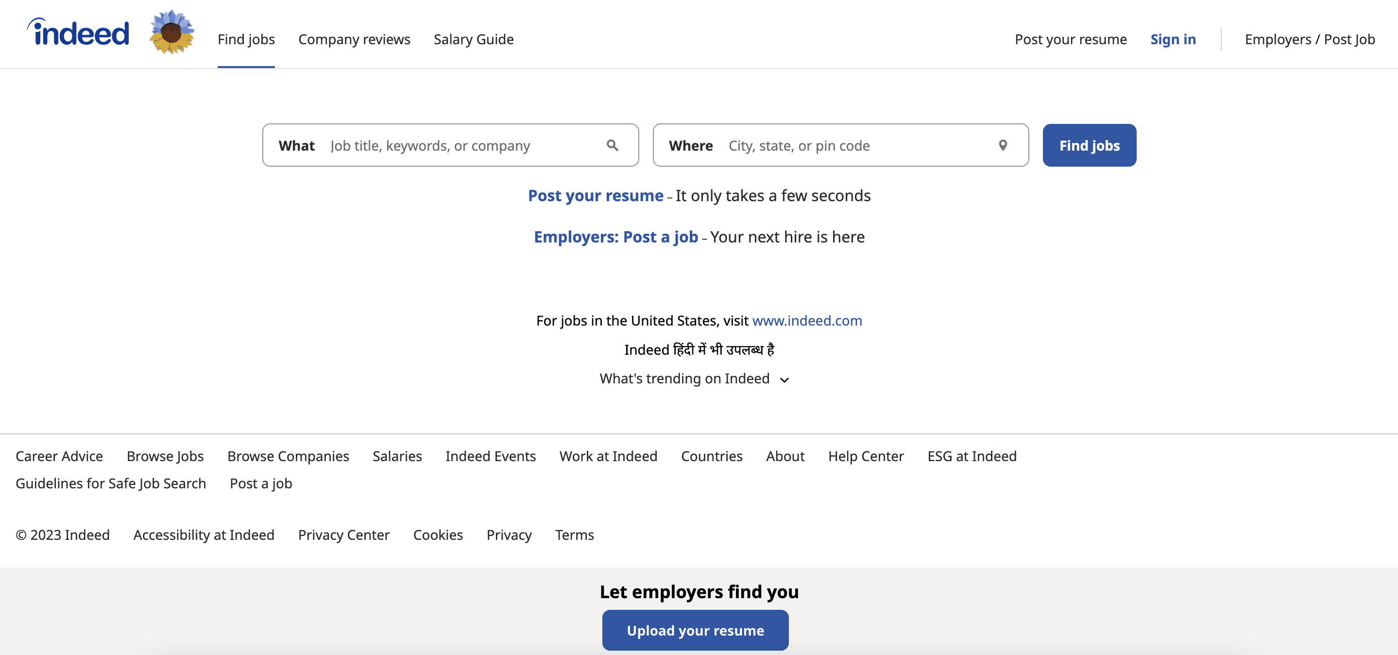This screenshot has width=1398, height=655.
Task: Click the Indeed logo
Action: point(79,33)
